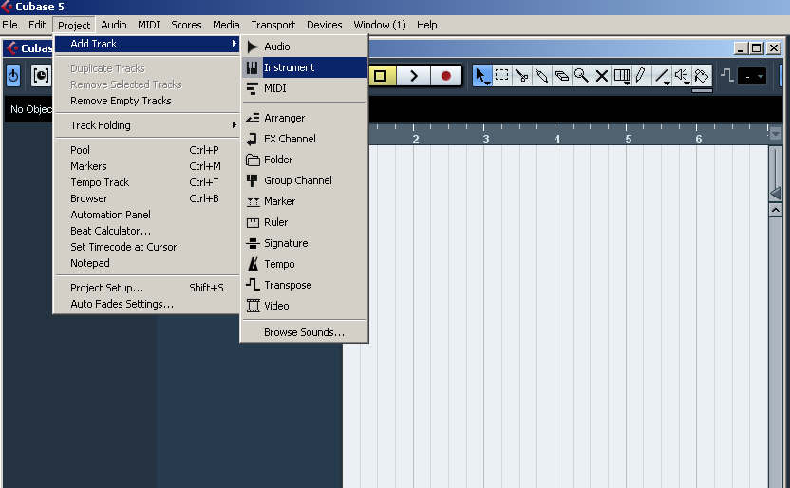Expand the Add Track submenu arrow
790x488 pixels.
235,44
